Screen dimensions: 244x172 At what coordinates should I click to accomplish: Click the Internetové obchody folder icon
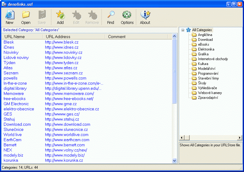click(x=194, y=59)
